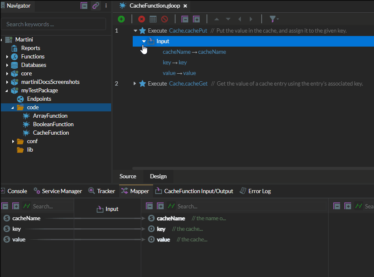The image size is (374, 277).
Task: Expand all steps in editor toolbar
Action: pyautogui.click(x=196, y=19)
